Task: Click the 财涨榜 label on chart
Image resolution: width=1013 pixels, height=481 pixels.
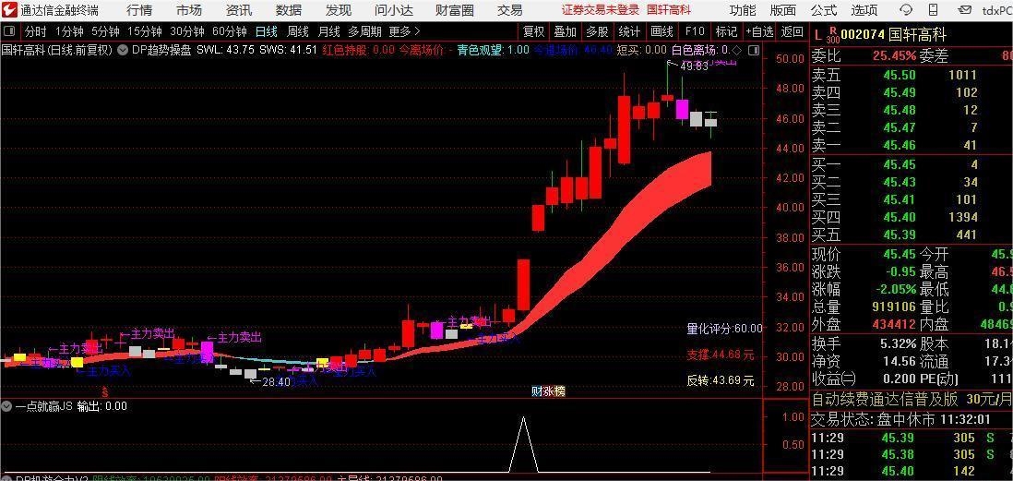Action: 548,391
